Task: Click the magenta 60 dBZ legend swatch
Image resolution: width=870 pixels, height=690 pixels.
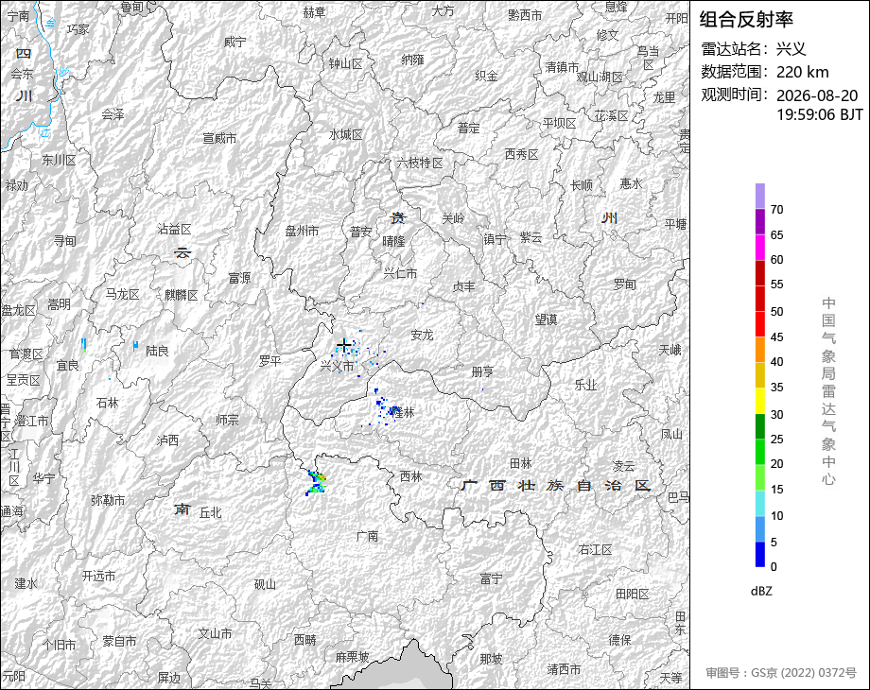Action: click(x=760, y=248)
